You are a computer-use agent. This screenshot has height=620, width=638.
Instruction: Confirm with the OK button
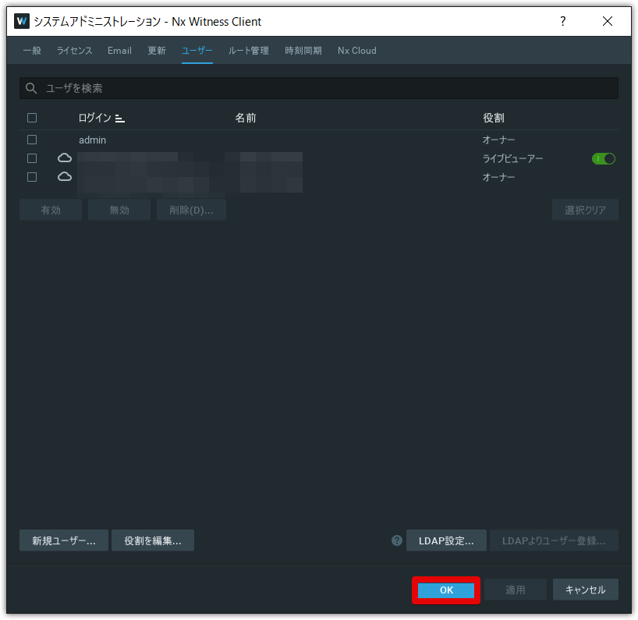click(446, 590)
